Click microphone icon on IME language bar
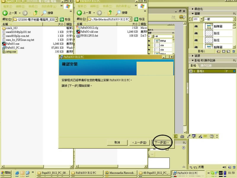This screenshot has height=178, width=237. click(x=188, y=136)
